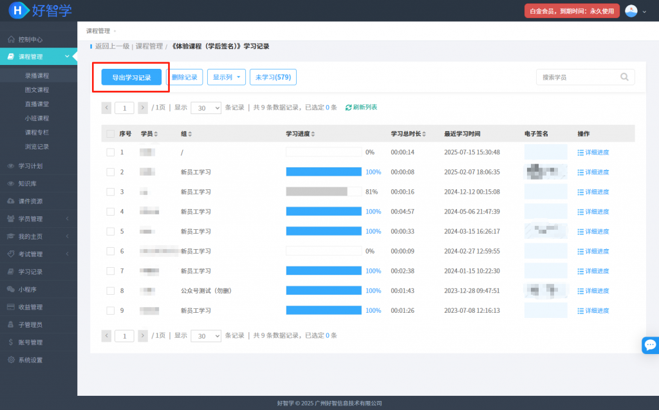
Task: Click the user avatar in the header
Action: coord(631,11)
